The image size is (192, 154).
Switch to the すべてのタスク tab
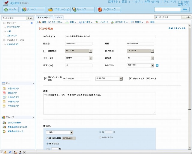tap(44, 17)
